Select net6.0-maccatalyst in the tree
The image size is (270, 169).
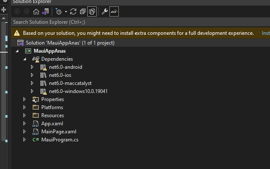tap(70, 83)
